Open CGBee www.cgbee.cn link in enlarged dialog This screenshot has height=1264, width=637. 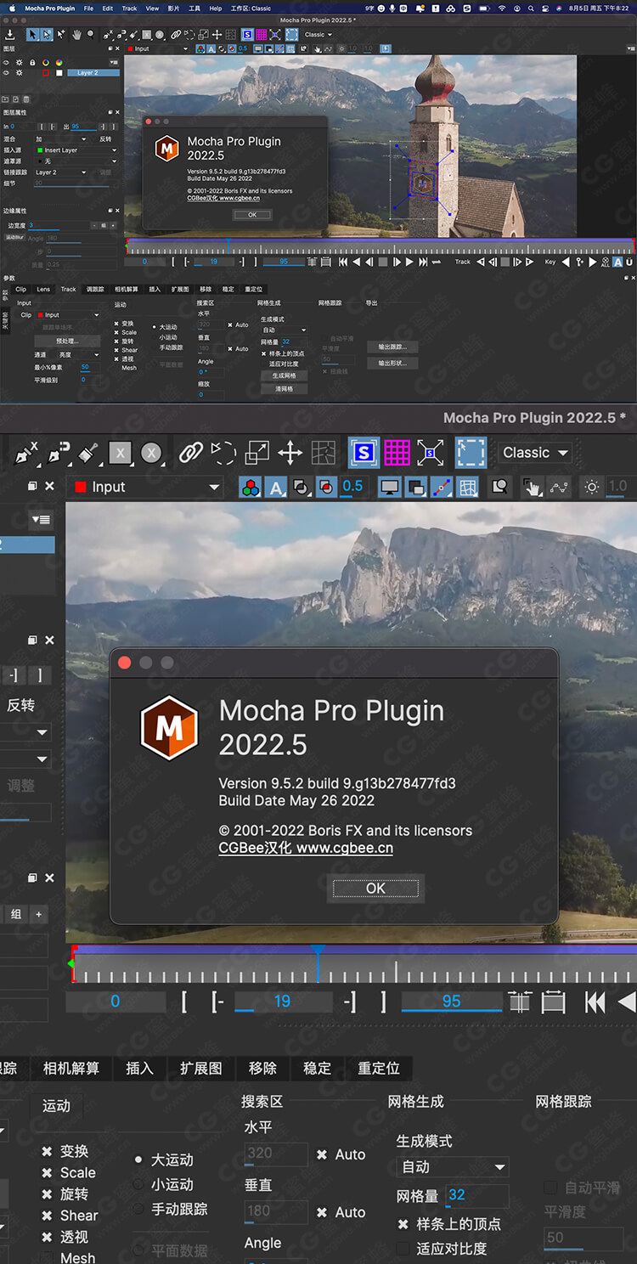pyautogui.click(x=306, y=848)
